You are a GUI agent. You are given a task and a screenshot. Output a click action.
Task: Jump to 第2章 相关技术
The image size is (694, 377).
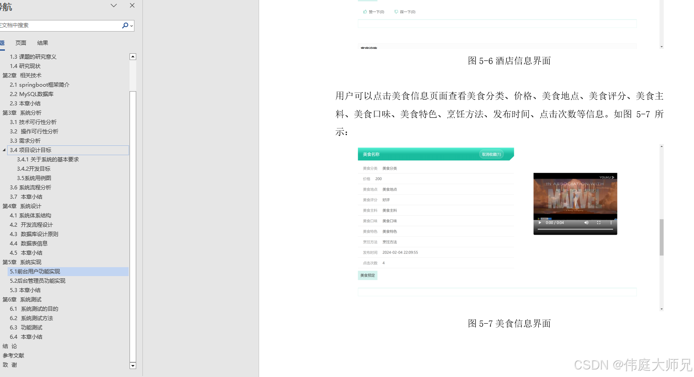(22, 75)
